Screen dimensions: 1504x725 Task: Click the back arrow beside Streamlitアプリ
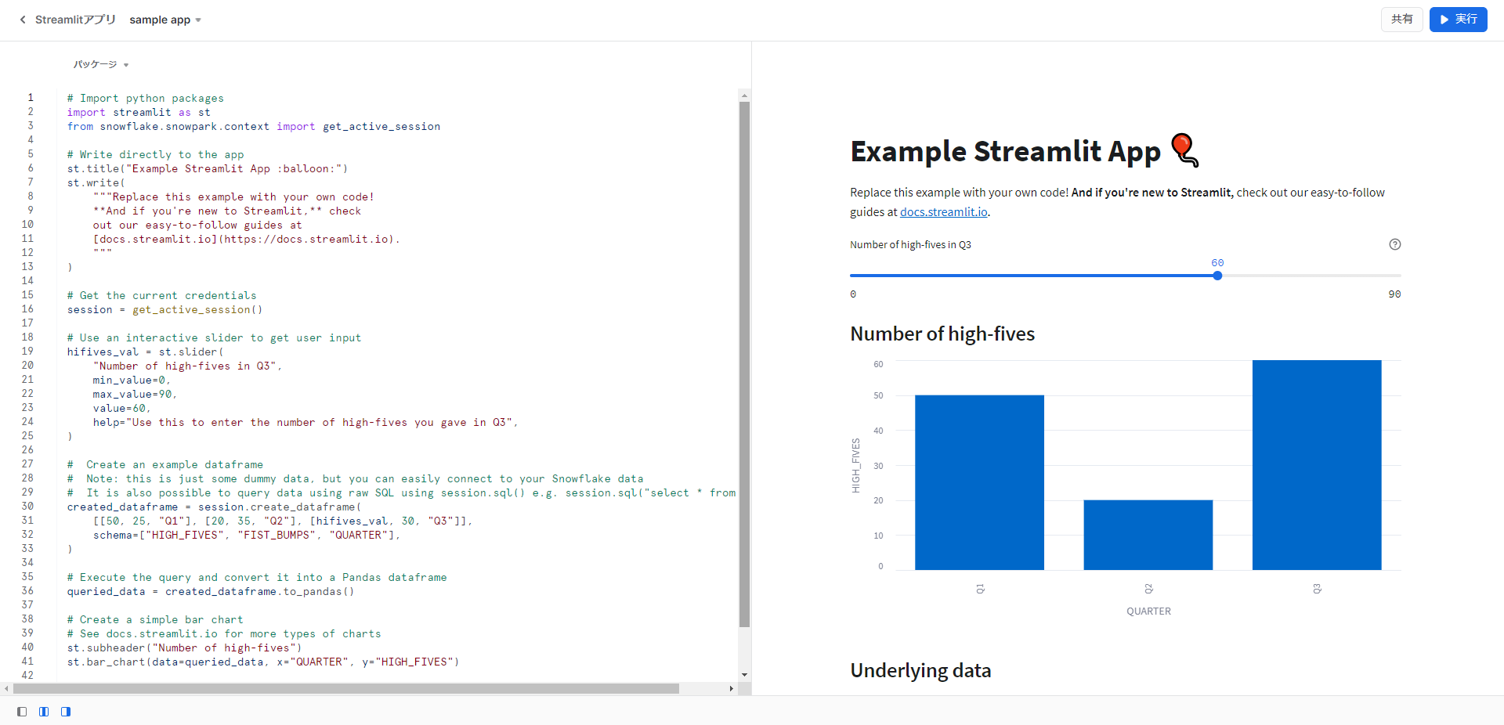(x=23, y=20)
